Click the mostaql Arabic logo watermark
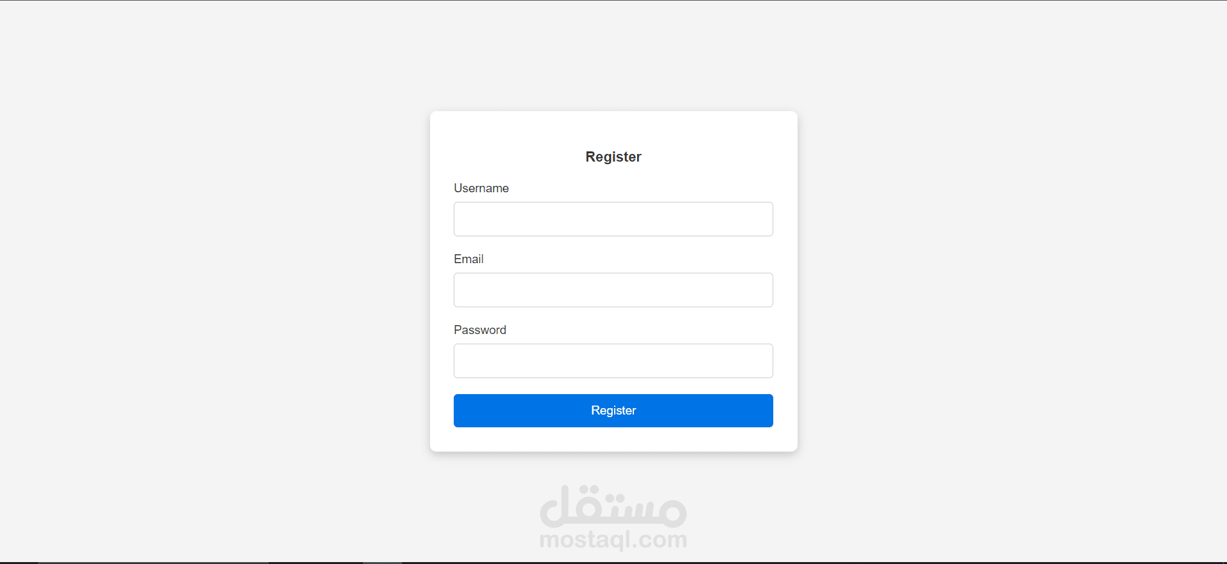1227x564 pixels. [x=613, y=506]
